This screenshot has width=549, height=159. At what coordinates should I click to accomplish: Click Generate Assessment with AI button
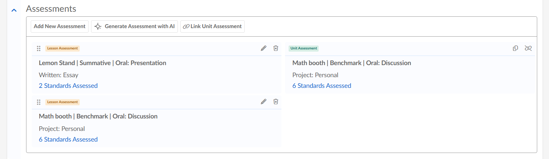134,26
